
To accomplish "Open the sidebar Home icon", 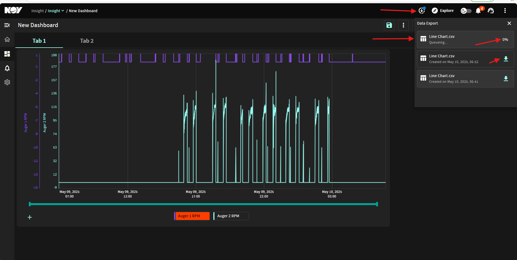I will coord(7,40).
